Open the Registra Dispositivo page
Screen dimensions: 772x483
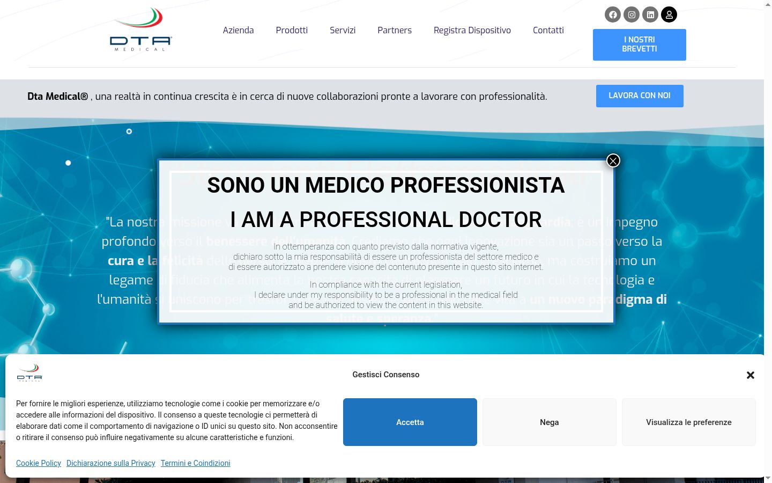(x=472, y=30)
